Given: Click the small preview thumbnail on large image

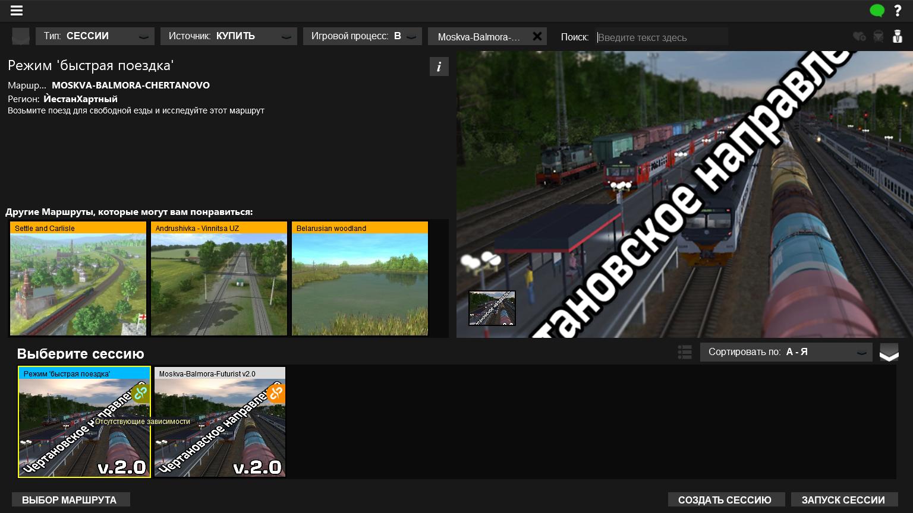Looking at the screenshot, I should [x=492, y=308].
